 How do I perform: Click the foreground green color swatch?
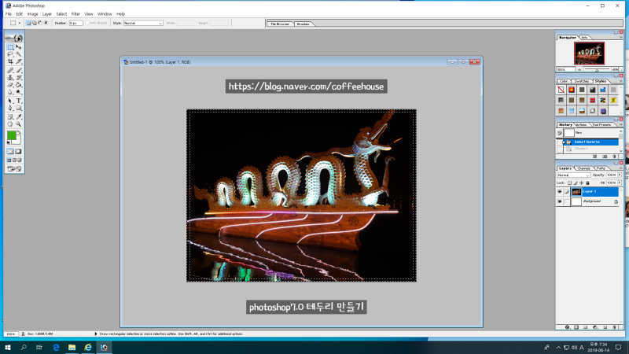pyautogui.click(x=11, y=135)
